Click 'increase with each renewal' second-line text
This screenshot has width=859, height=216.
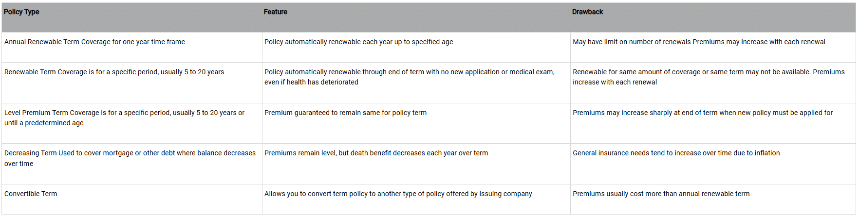615,82
